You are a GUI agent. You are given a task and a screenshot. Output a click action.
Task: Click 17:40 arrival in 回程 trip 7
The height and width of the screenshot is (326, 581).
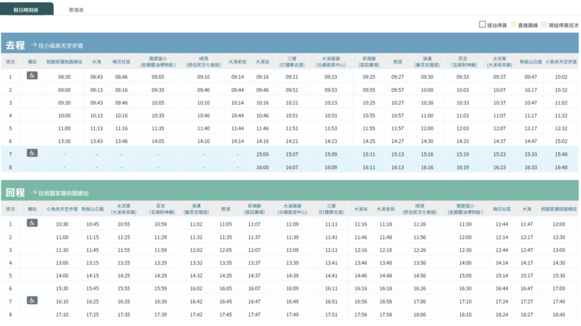click(559, 302)
